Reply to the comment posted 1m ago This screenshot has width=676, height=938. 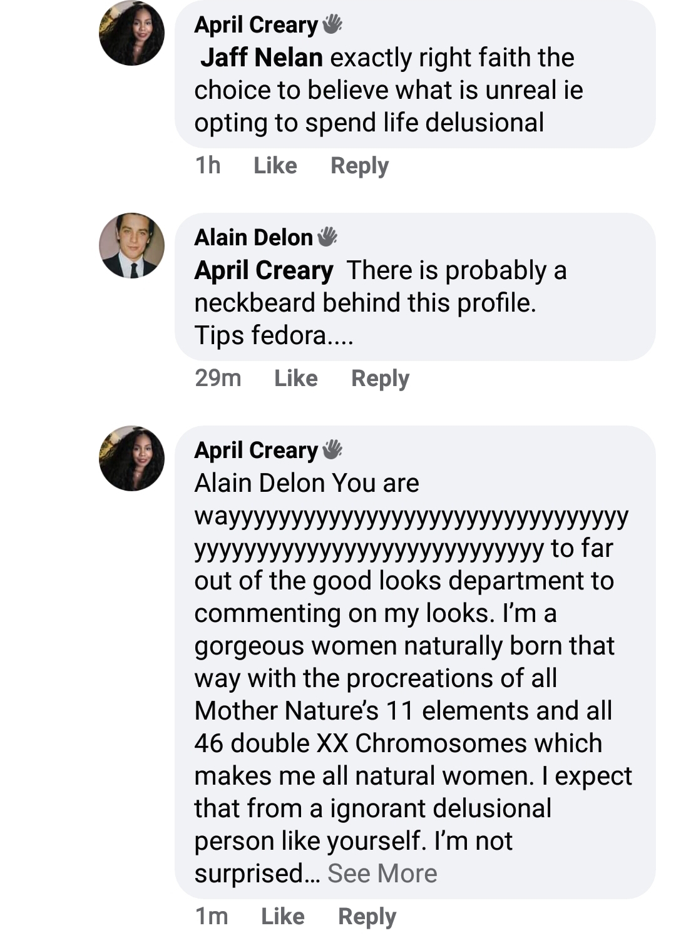(x=367, y=917)
